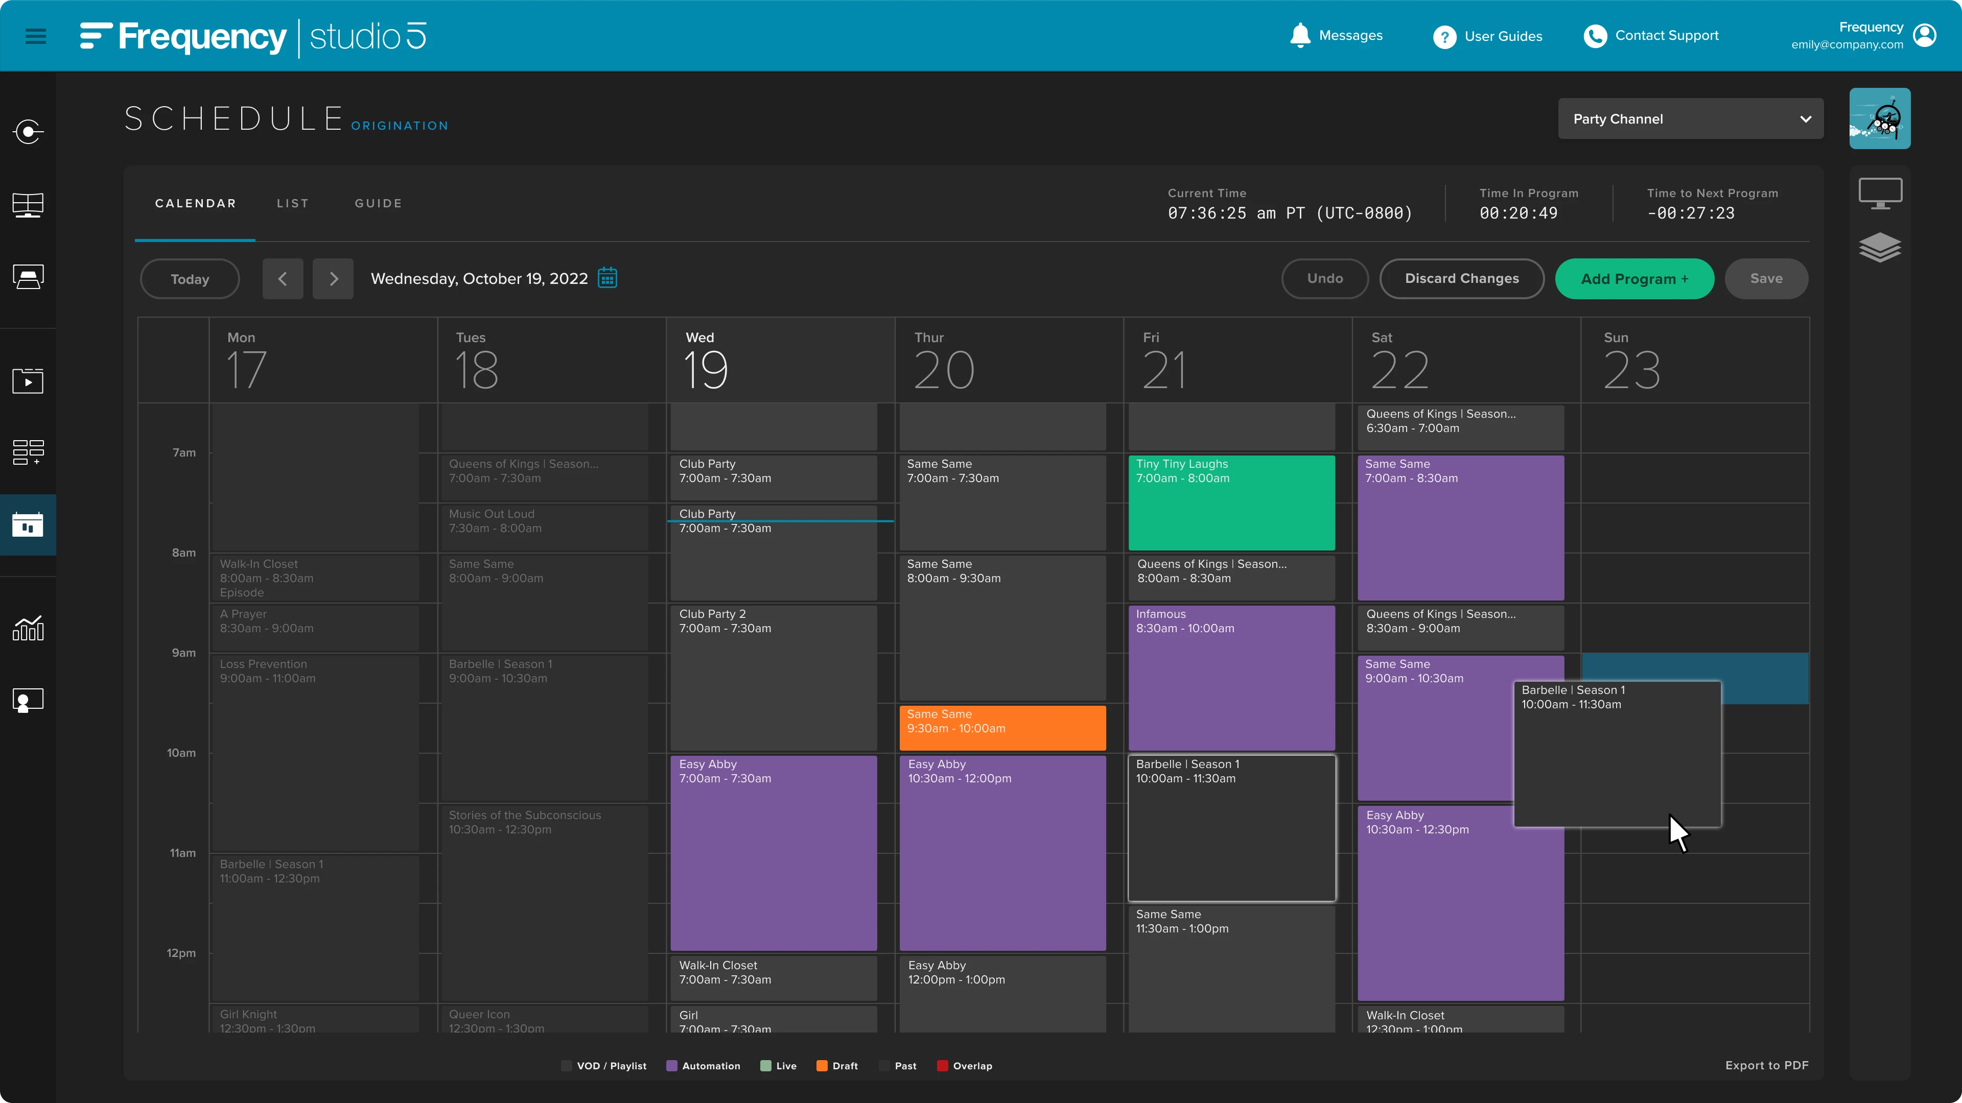
Task: Click the Automation purple legend swatch
Action: [671, 1066]
